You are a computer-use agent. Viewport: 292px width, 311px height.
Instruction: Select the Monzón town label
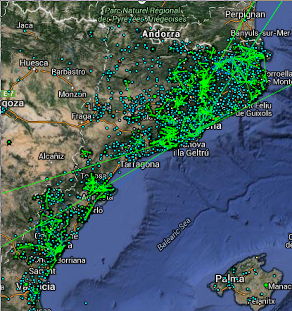pos(72,94)
